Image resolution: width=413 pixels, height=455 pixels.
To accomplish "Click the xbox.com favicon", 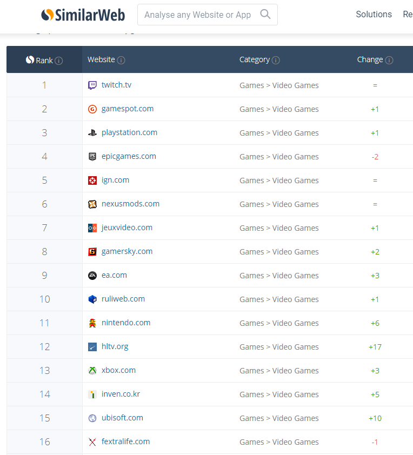I will point(92,371).
